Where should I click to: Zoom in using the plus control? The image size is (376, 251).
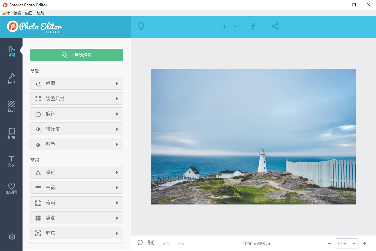(364, 243)
